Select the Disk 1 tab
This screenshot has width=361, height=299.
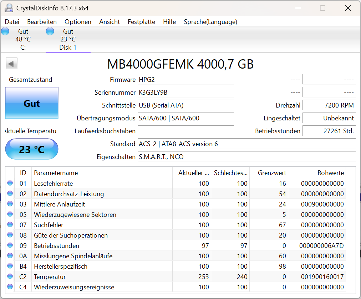pyautogui.click(x=68, y=39)
